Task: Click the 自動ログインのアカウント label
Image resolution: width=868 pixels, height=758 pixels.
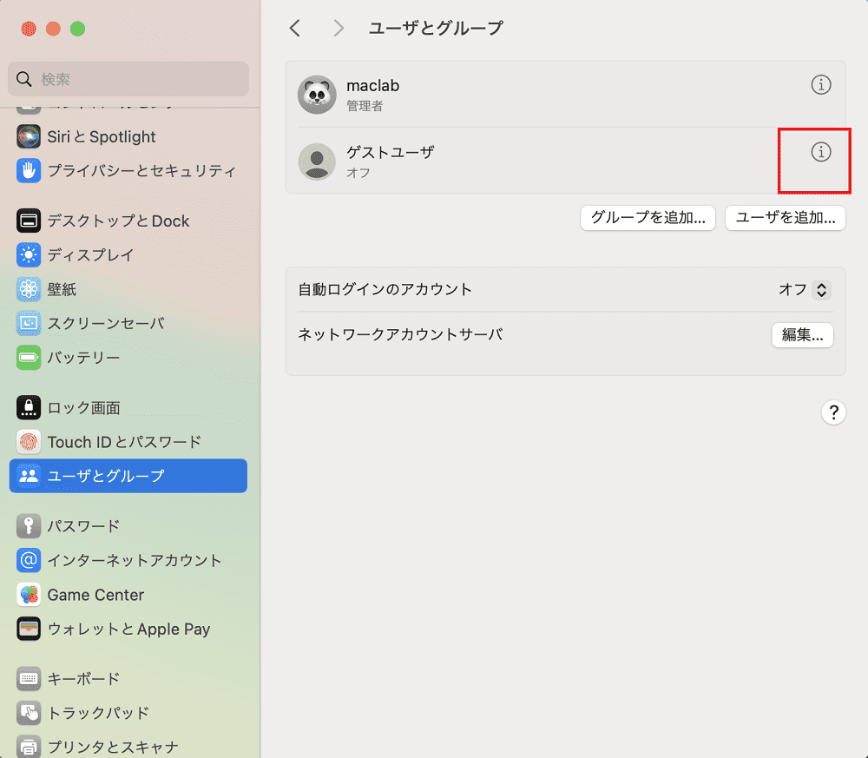Action: click(385, 290)
